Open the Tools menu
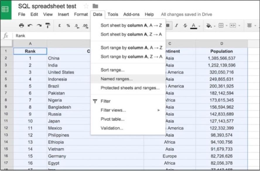The image size is (260, 171). point(113,14)
